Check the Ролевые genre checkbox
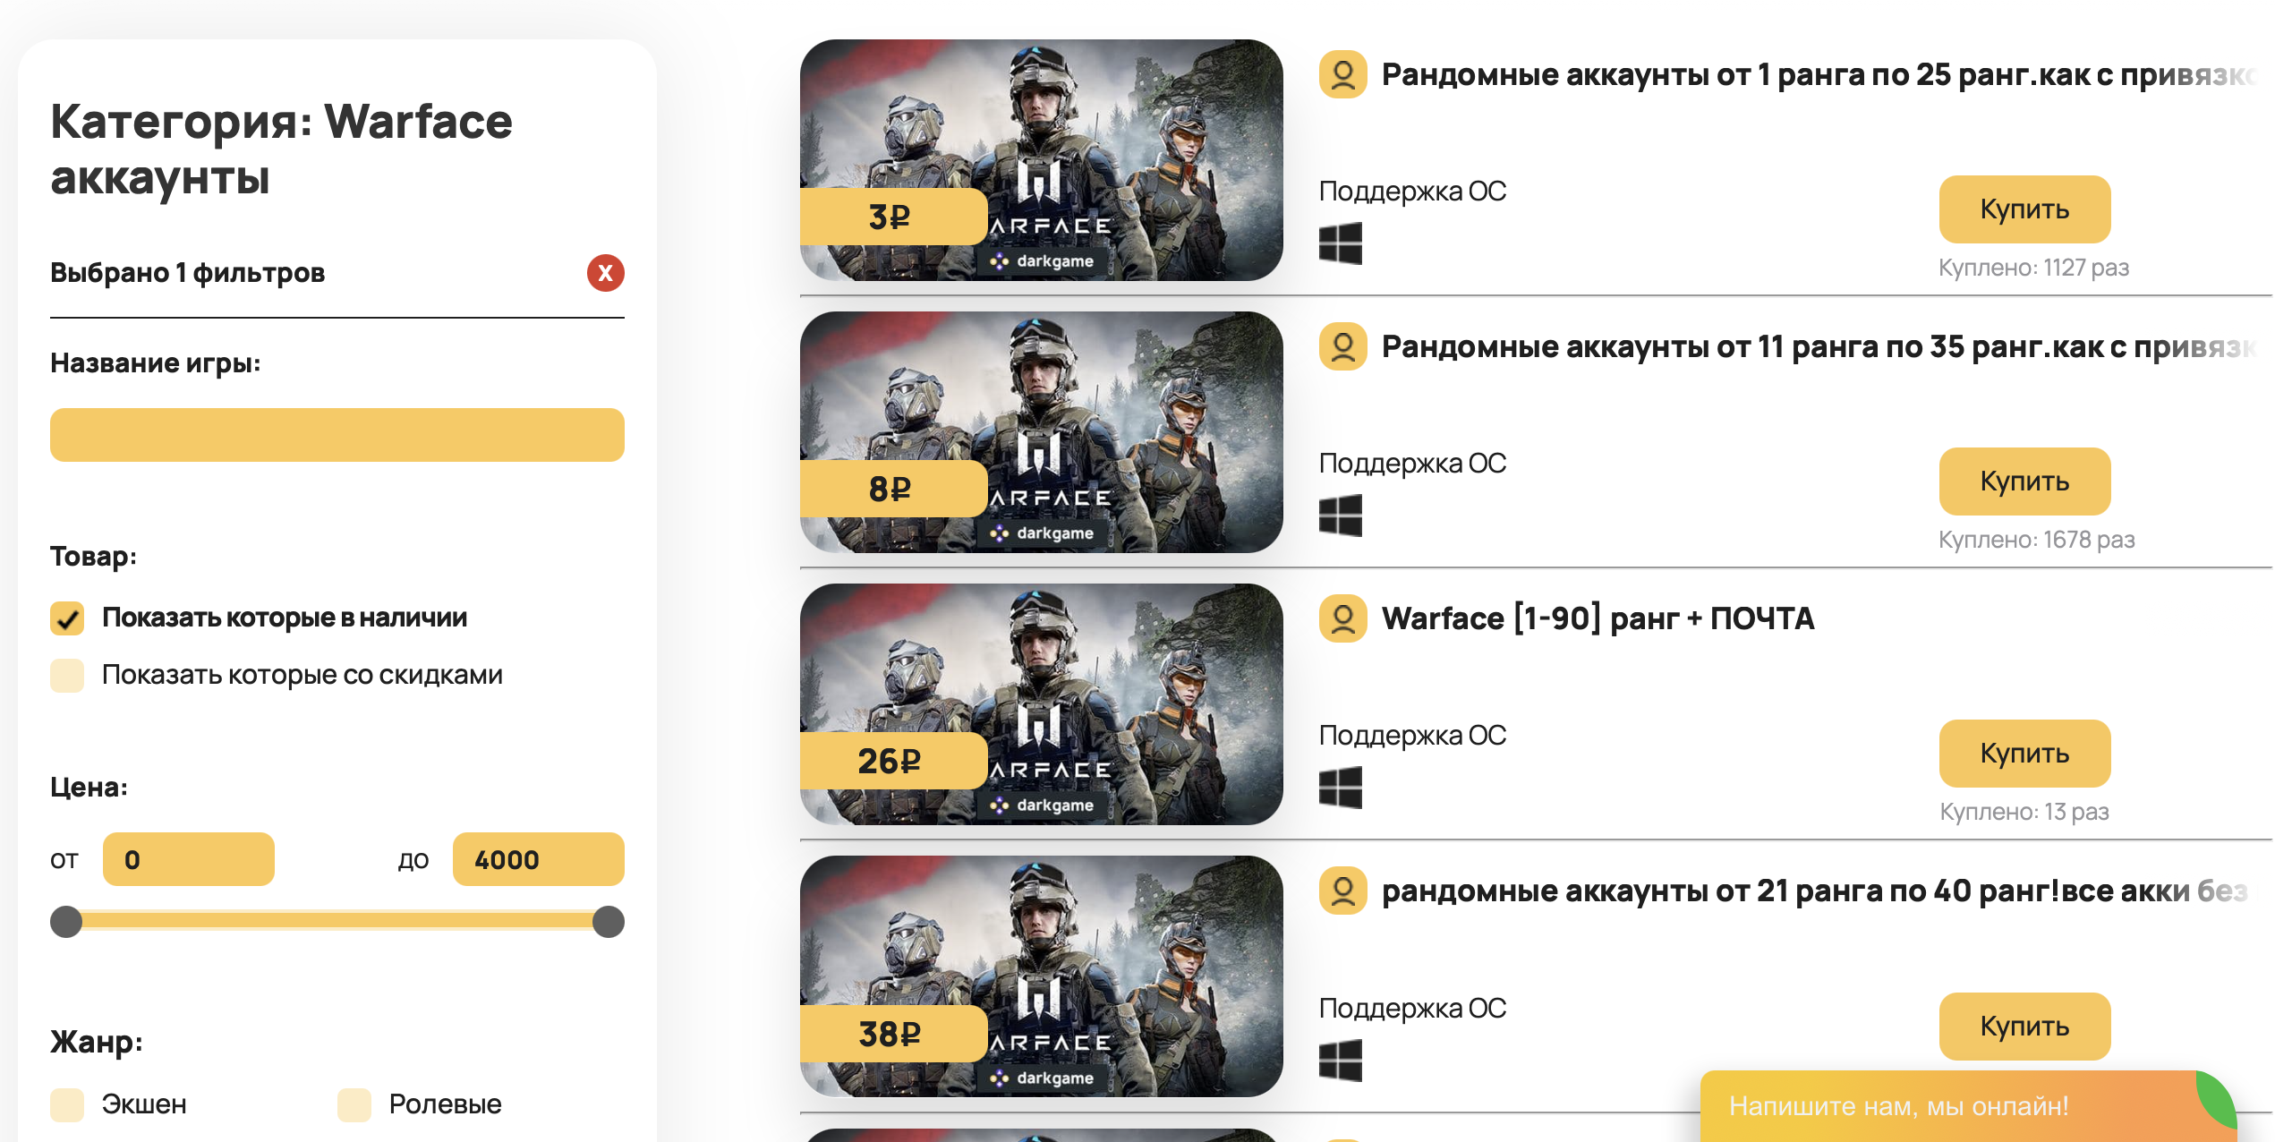Image resolution: width=2275 pixels, height=1142 pixels. coord(354,1105)
